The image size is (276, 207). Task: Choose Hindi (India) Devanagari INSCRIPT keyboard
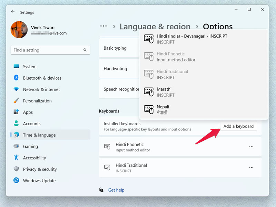point(204,39)
